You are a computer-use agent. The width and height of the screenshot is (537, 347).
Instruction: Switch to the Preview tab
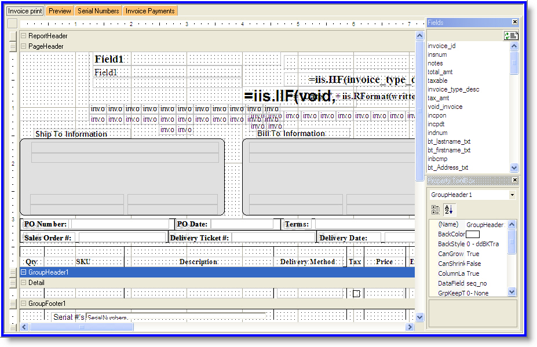pyautogui.click(x=60, y=11)
